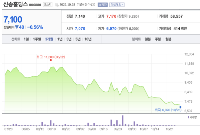Image resolution: width=200 pixels, height=135 pixels.
Task: Click the 거래대금 value 414 백만
Action: (x=180, y=29)
